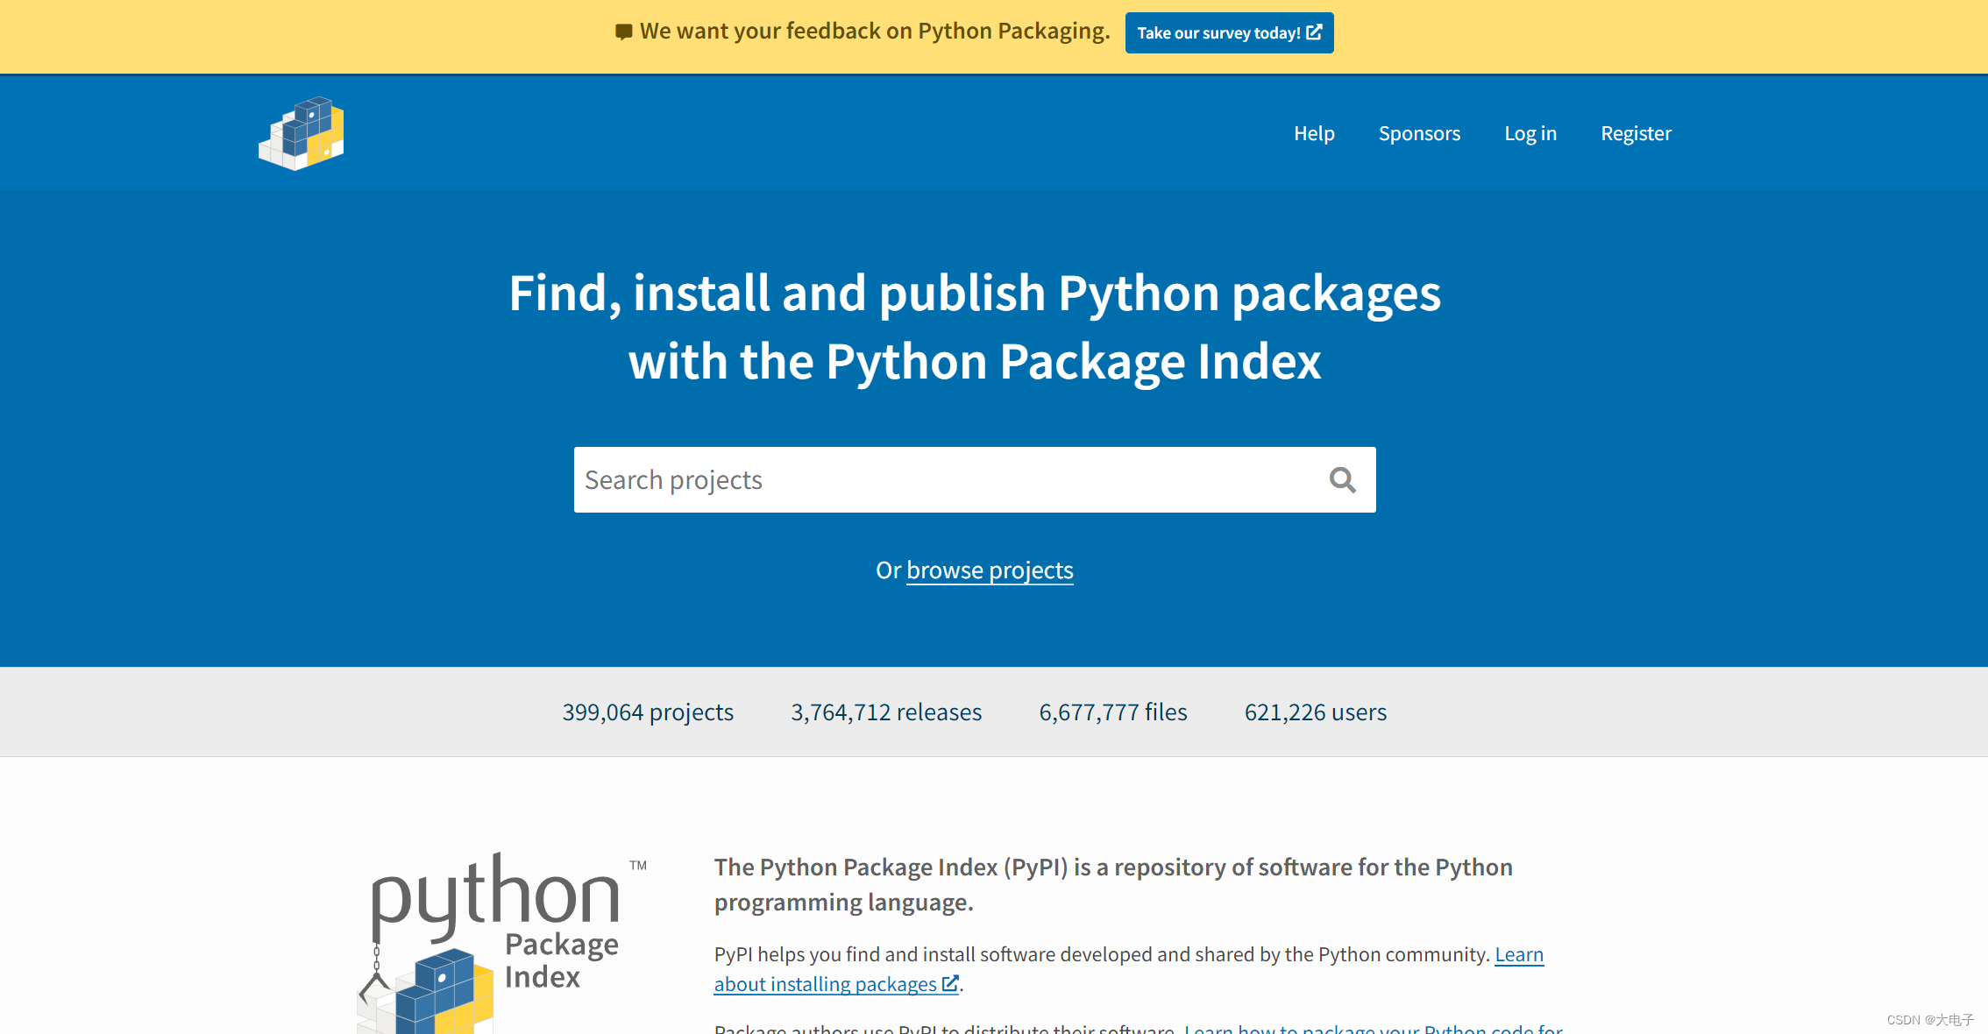This screenshot has height=1034, width=1988.
Task: Open the Help menu item
Action: click(1314, 133)
